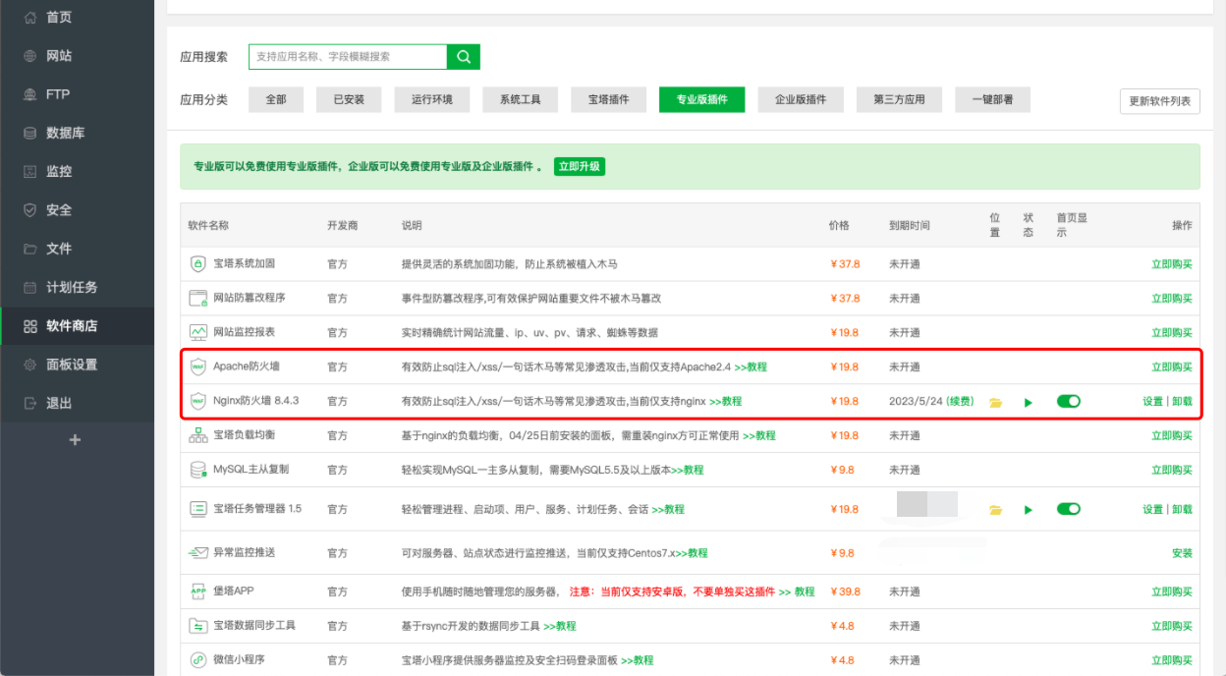
Task: Click 立即购买 for 网站防篡改程序
Action: [1172, 299]
